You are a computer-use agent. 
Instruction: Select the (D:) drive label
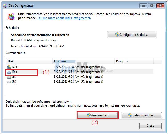click(14, 72)
